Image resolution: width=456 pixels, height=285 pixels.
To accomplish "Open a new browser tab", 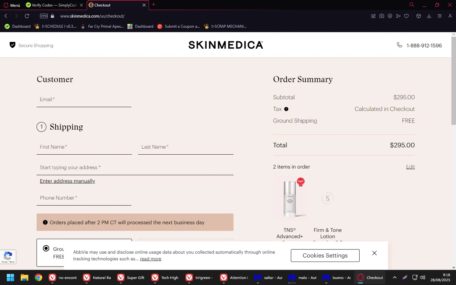I will [x=154, y=5].
